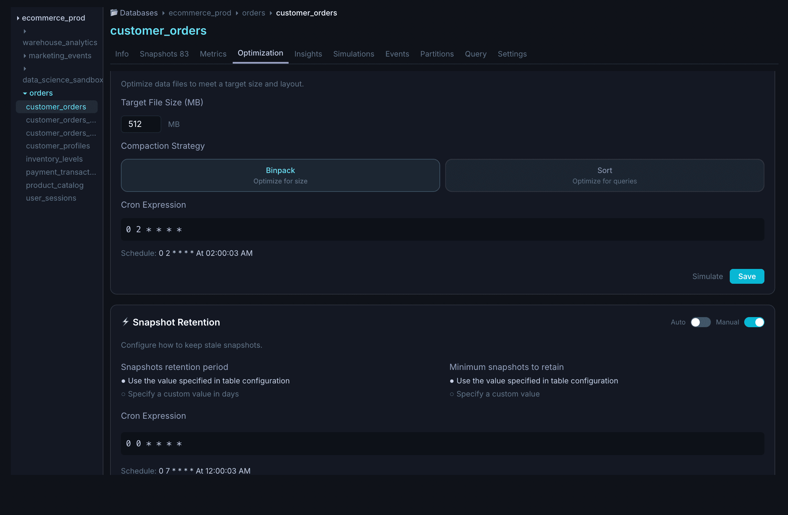Toggle the Manual switch for Snapshot Retention
The height and width of the screenshot is (515, 788).
point(754,322)
